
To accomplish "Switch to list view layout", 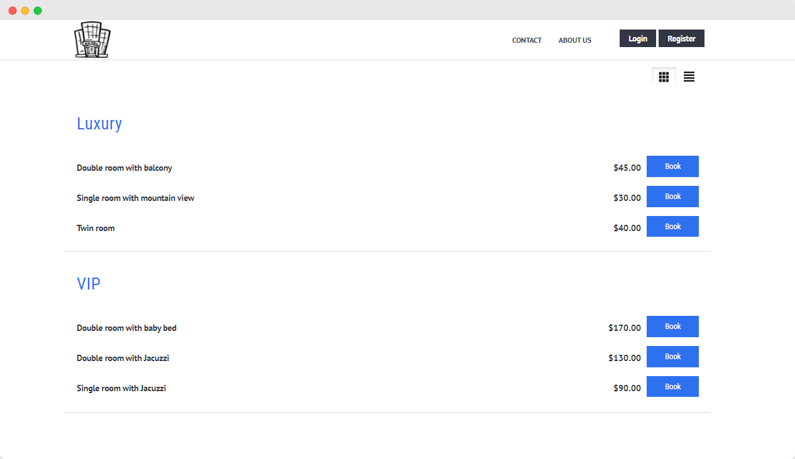I will point(689,77).
